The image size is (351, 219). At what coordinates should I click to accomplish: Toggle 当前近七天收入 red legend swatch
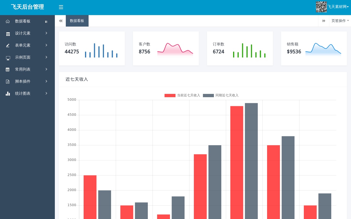tap(170, 96)
